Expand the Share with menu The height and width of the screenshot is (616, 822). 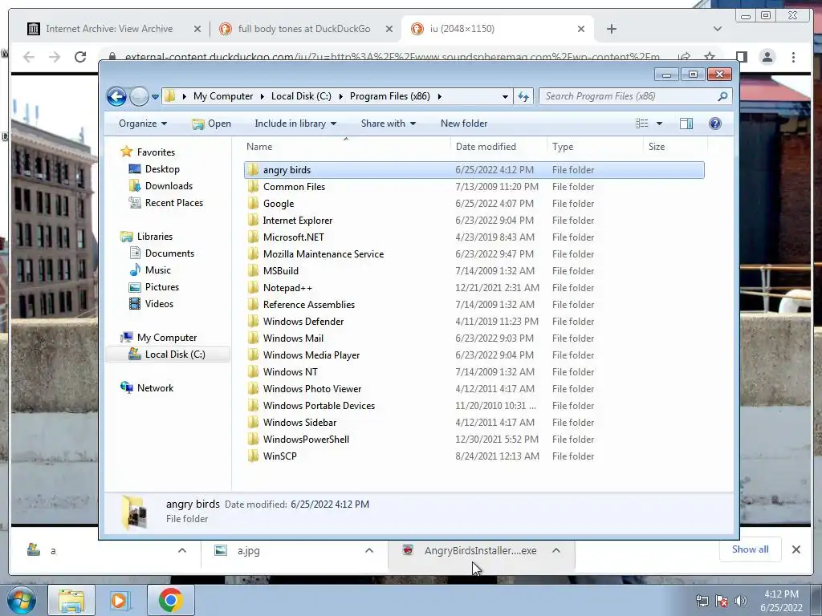click(388, 124)
